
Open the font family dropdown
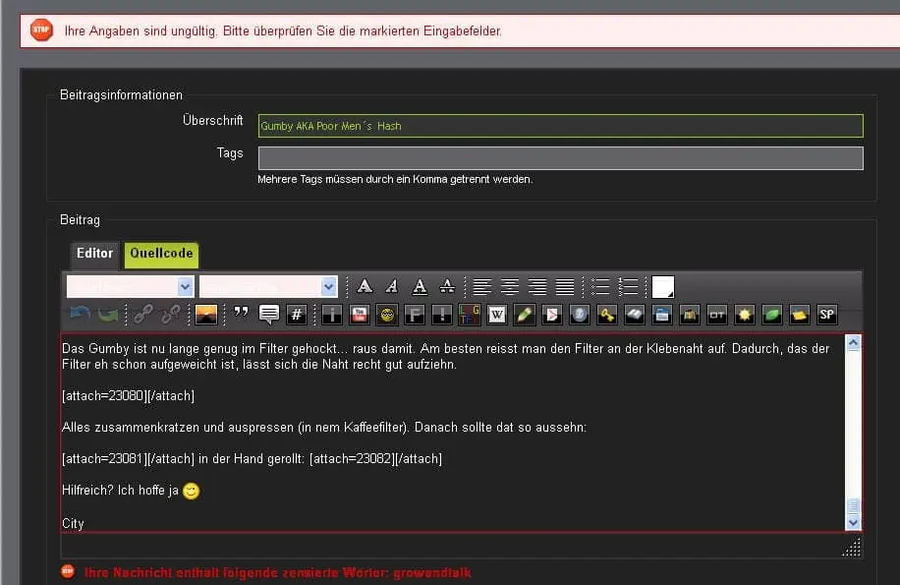[130, 286]
